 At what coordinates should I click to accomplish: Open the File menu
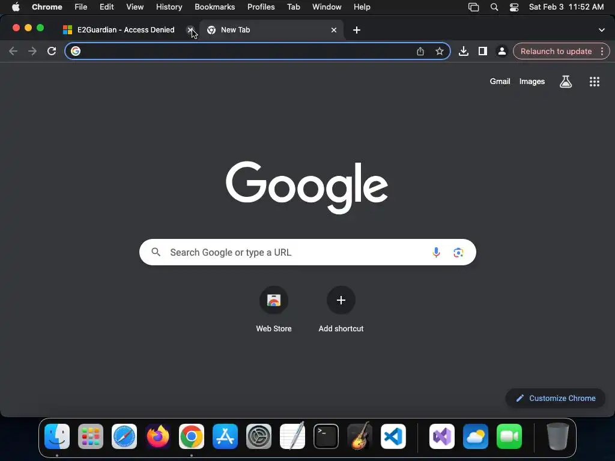pyautogui.click(x=81, y=7)
